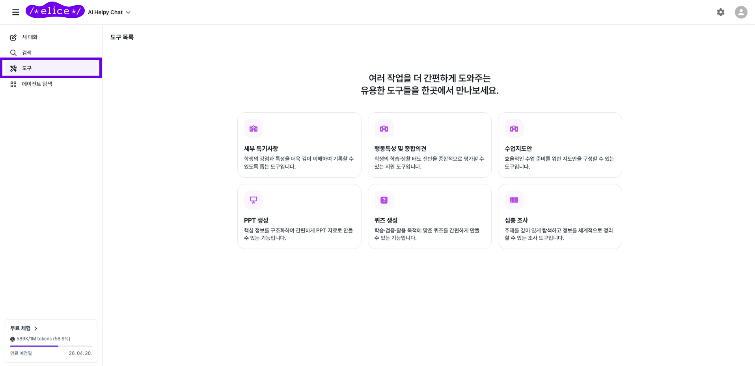755x366 pixels.
Task: Select the 세부 특기사항 tool icon
Action: 254,128
